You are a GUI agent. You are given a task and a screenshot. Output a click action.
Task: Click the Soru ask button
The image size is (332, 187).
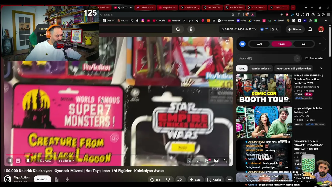(x=195, y=179)
